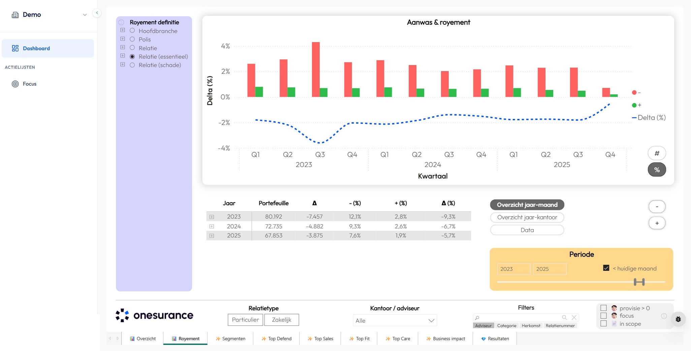The height and width of the screenshot is (351, 691).
Task: Clear the filter search with the X icon
Action: pos(573,317)
